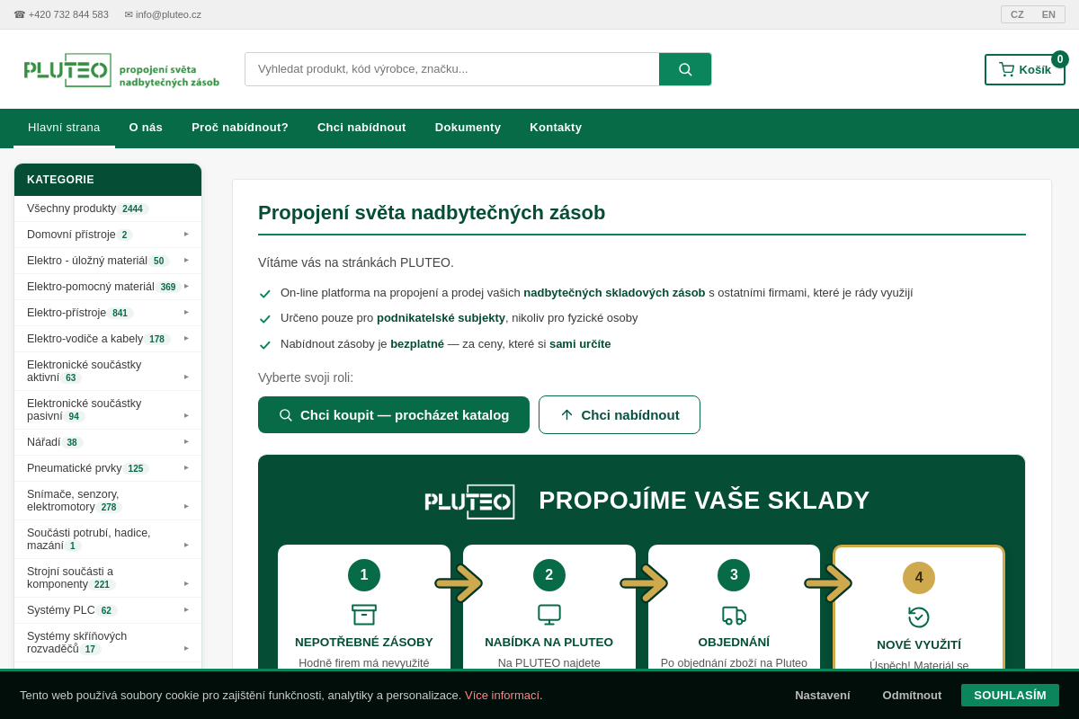
Task: Click the product search input field
Action: (x=452, y=69)
